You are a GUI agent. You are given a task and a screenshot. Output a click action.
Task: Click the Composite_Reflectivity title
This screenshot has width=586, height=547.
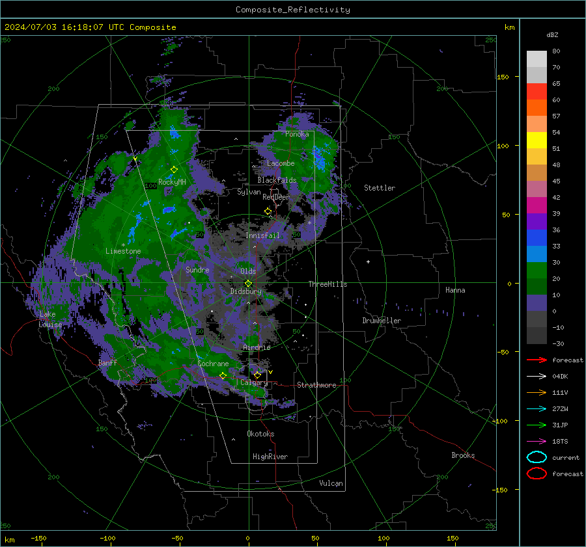(292, 10)
